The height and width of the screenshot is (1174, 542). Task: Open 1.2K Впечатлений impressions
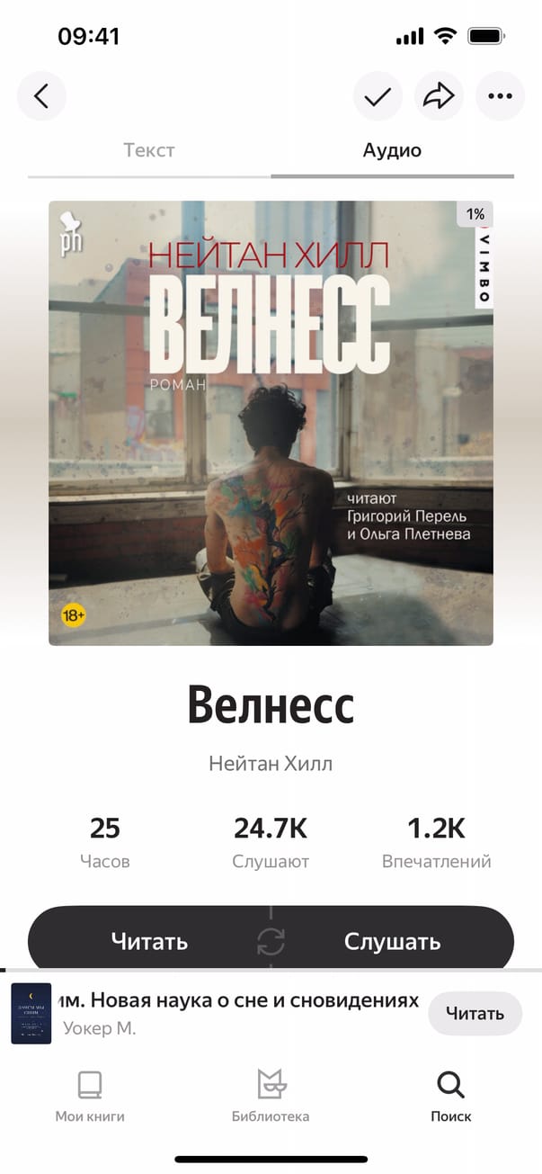pos(437,842)
